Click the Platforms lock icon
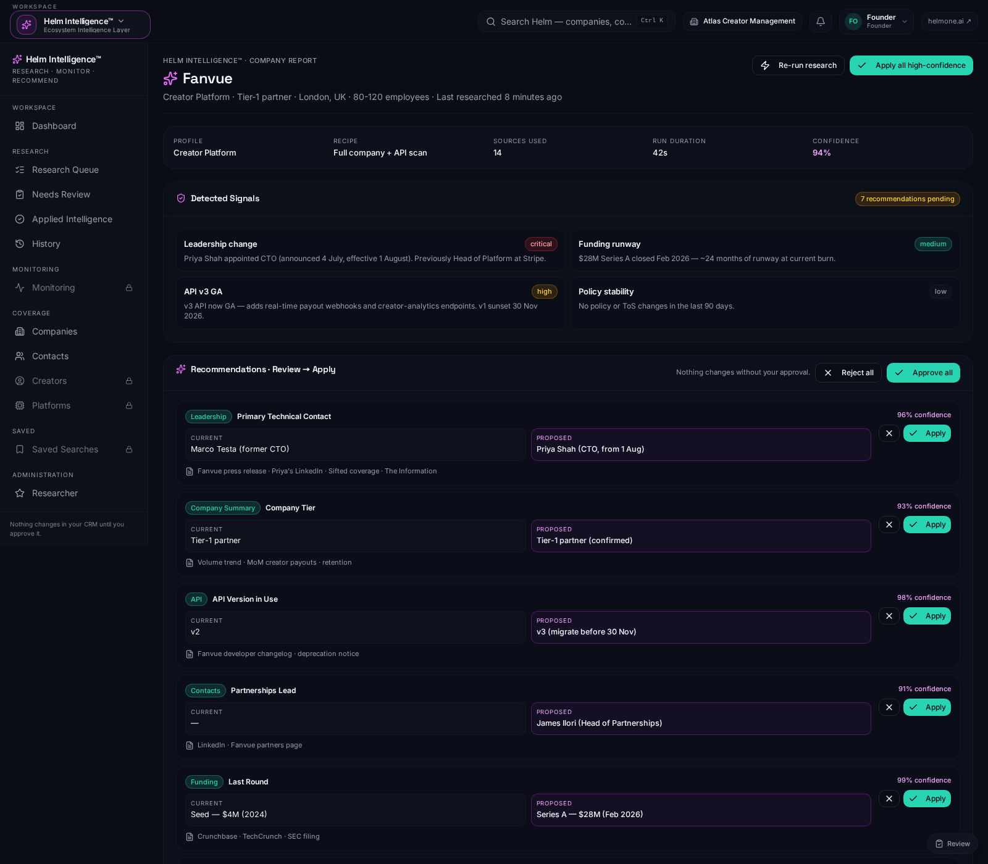The width and height of the screenshot is (988, 864). (129, 405)
